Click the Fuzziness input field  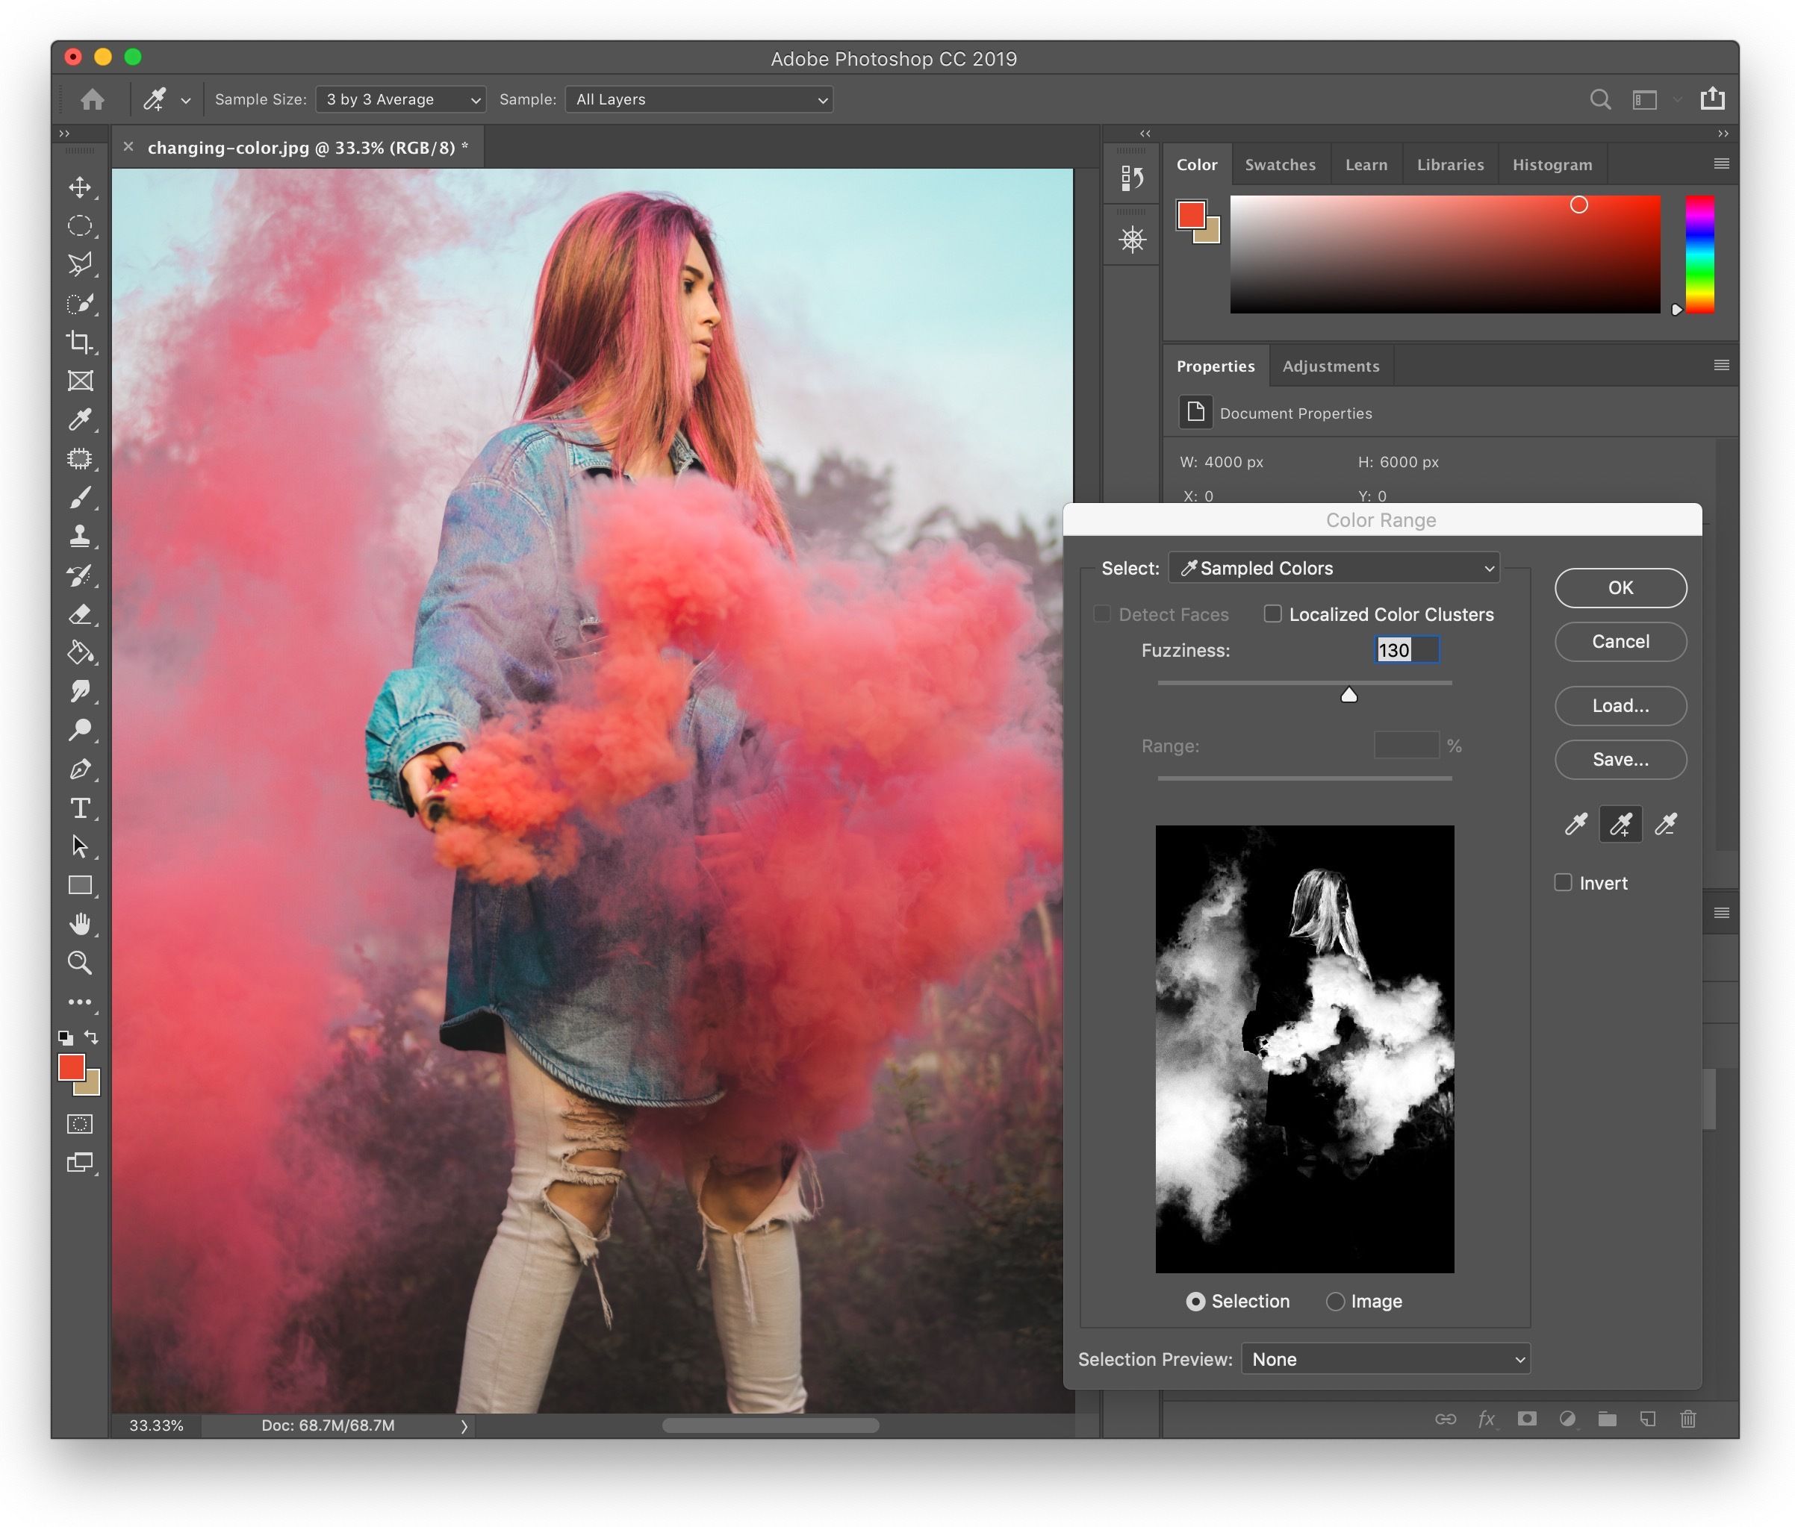1395,652
